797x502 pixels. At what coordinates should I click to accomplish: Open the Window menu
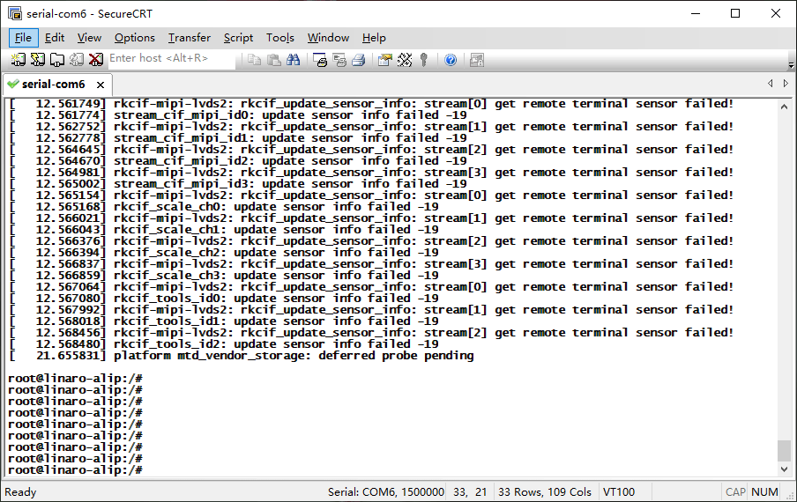pyautogui.click(x=328, y=38)
